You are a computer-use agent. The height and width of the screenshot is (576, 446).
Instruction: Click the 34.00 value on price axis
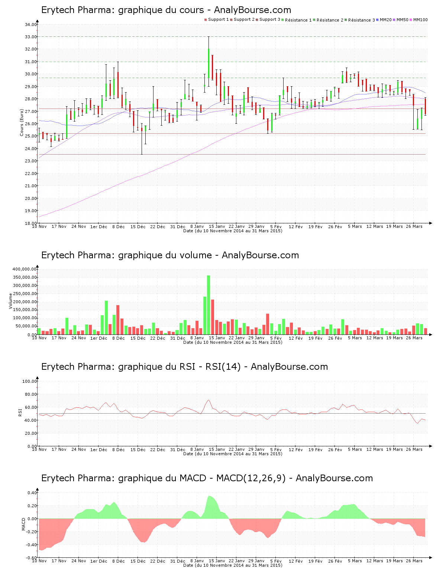point(30,25)
